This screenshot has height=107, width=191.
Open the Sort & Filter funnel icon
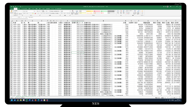(135, 11)
